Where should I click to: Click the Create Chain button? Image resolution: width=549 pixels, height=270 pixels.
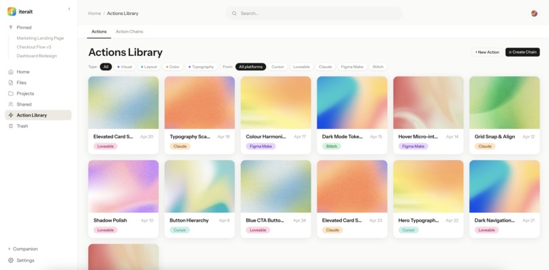click(x=522, y=52)
